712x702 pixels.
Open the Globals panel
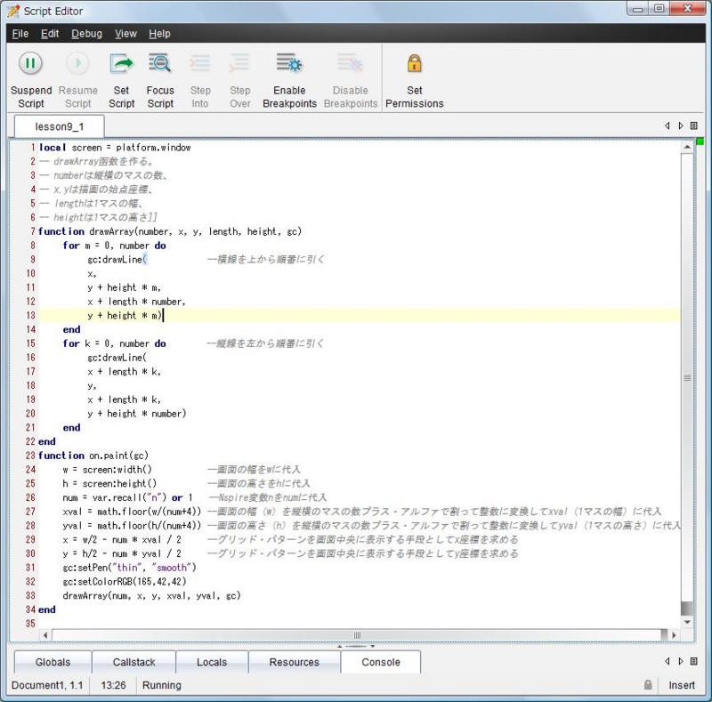(52, 662)
